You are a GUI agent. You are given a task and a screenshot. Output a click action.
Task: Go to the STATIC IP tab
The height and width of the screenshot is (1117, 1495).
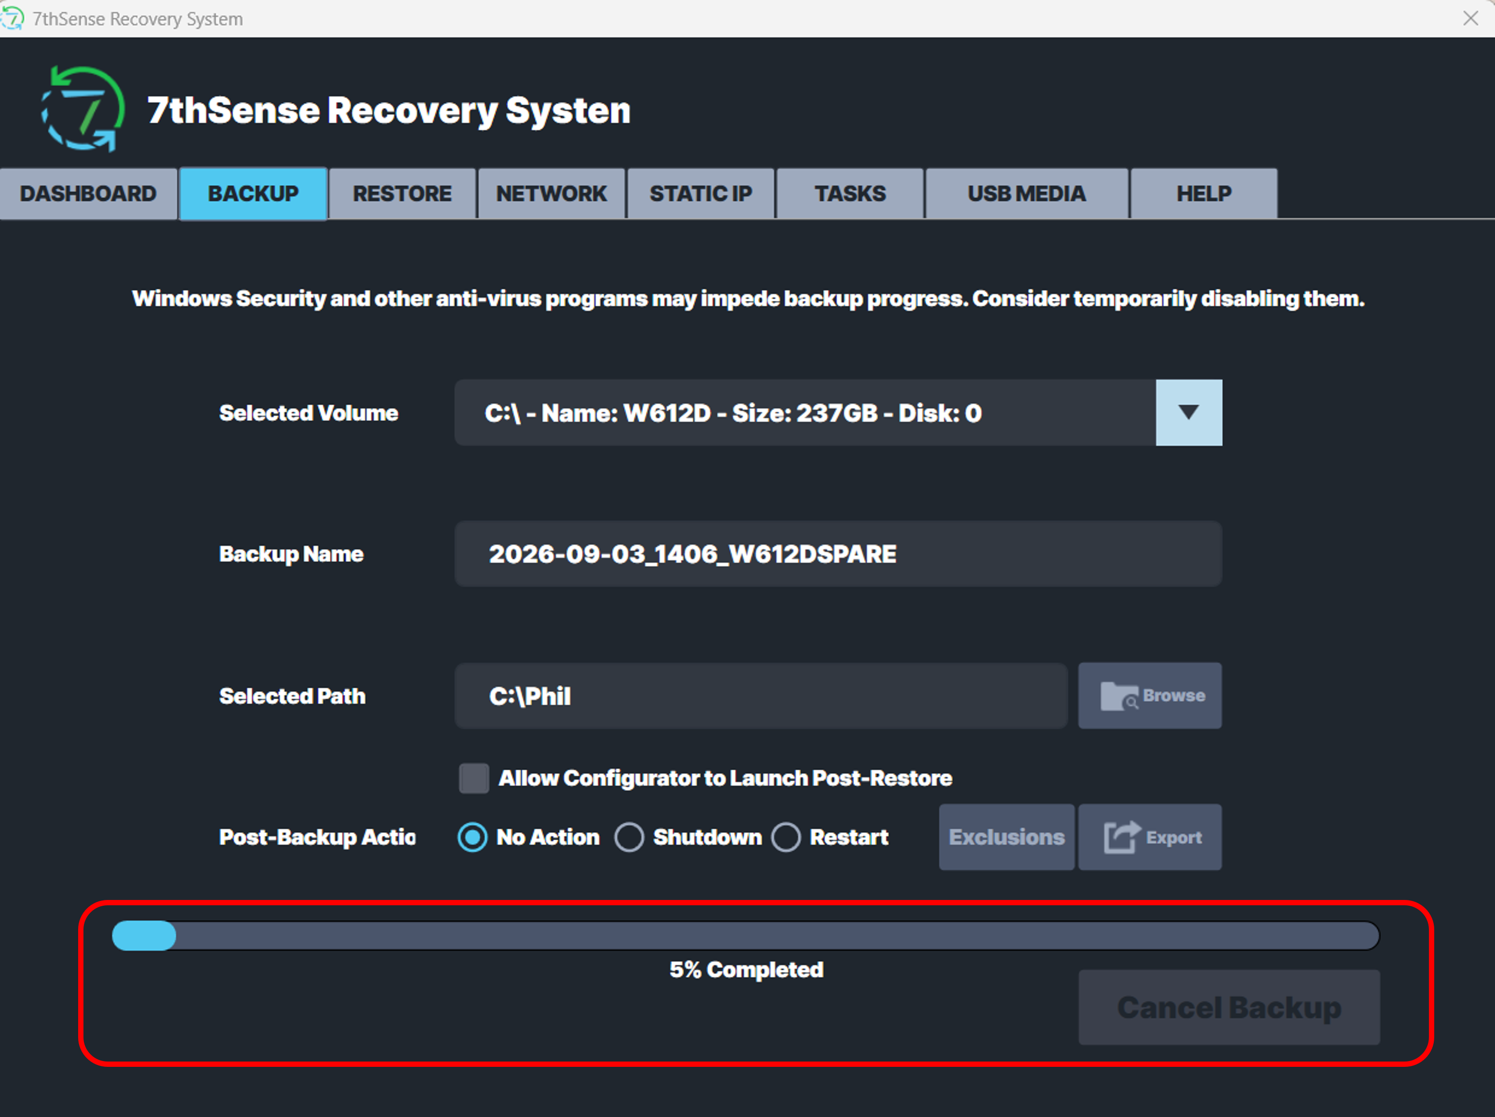[x=701, y=194]
